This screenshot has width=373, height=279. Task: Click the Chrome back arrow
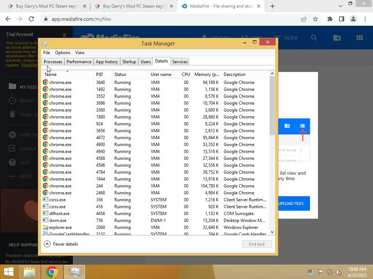8,19
